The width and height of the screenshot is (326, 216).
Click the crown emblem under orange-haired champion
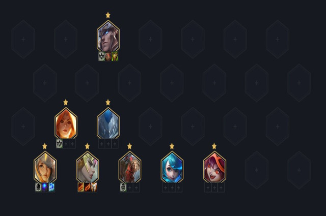60,144
